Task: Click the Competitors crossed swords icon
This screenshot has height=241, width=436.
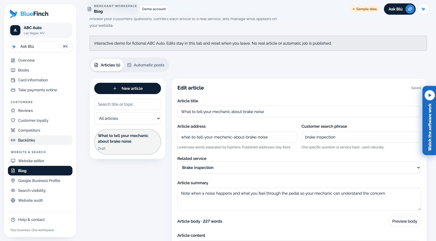Action: 13,130
